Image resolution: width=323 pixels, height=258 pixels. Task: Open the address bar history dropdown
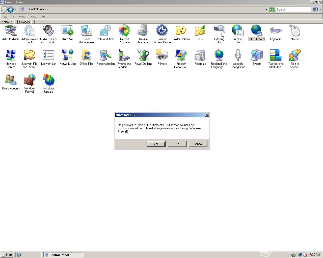point(266,9)
